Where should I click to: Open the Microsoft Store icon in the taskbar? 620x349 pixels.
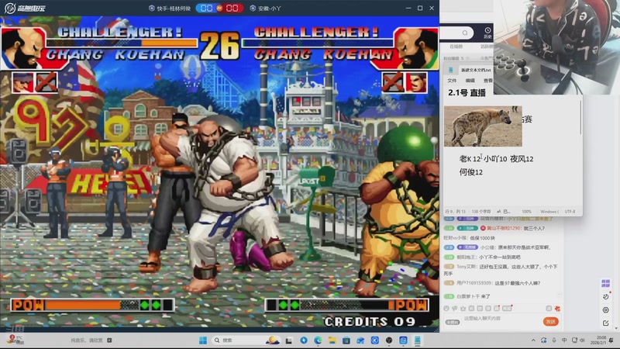tap(346, 340)
